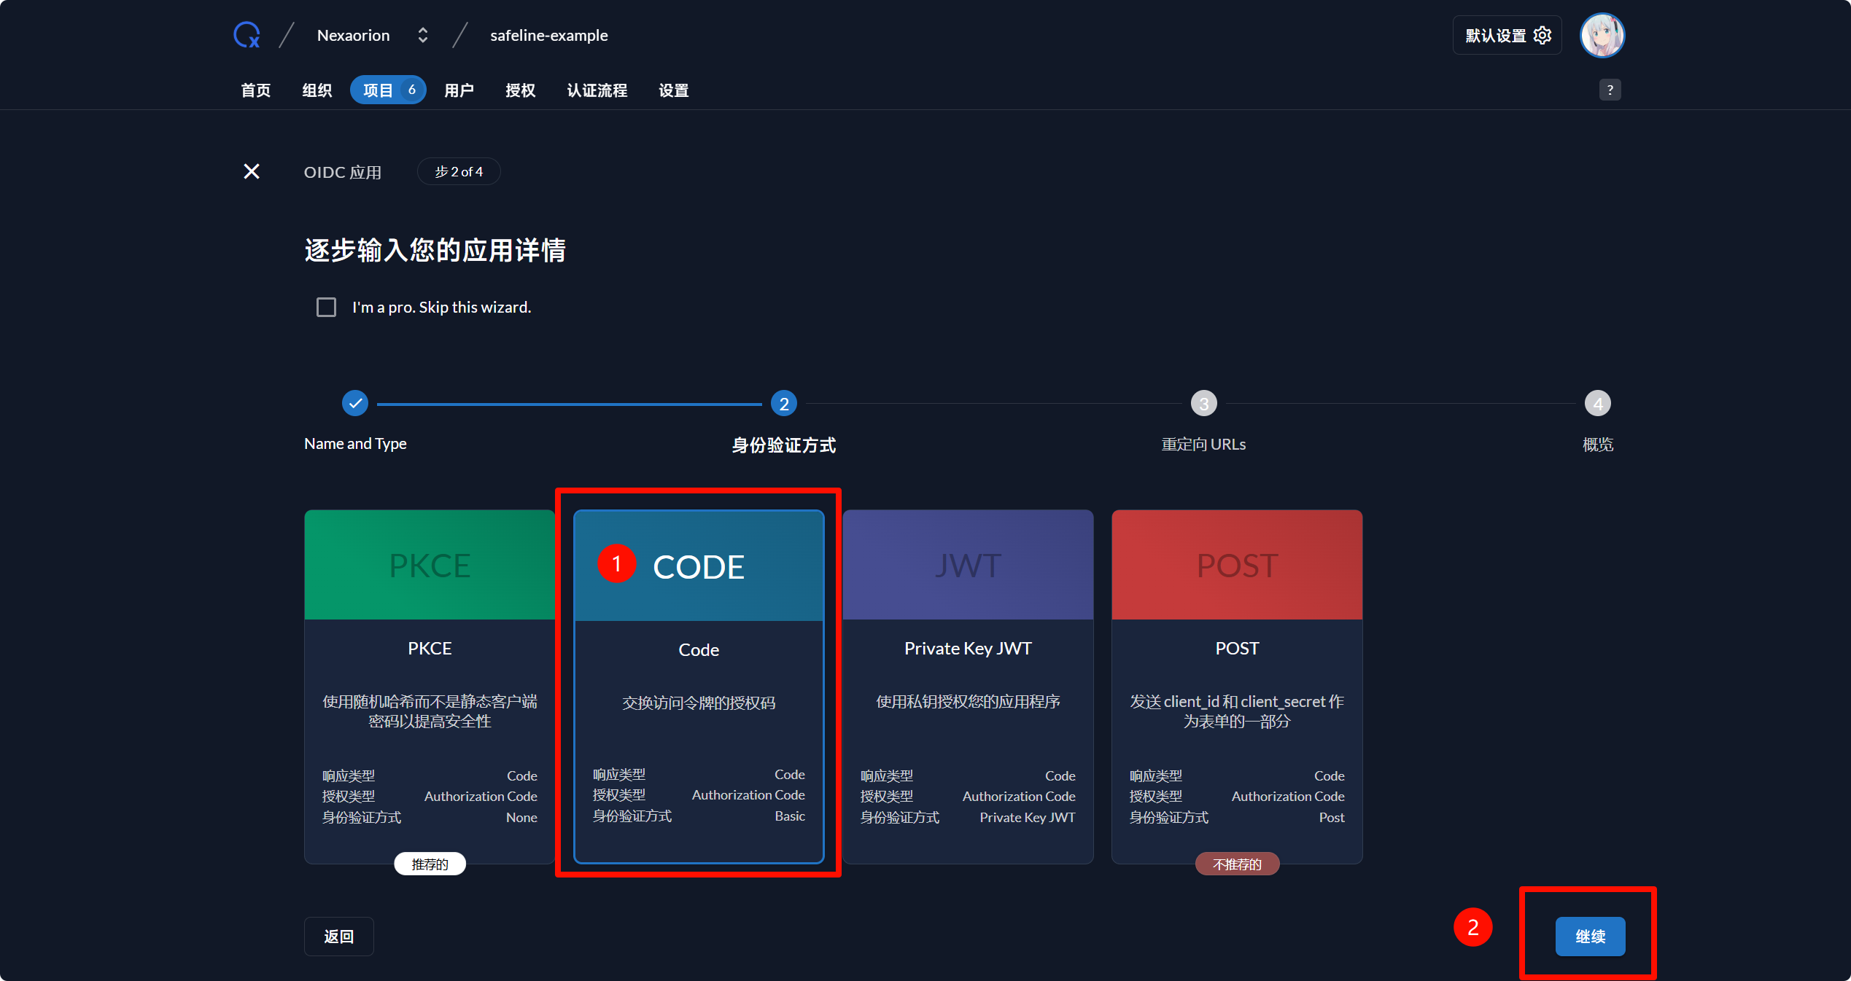Click the completed step checkmark circle

355,403
